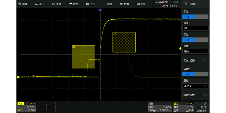Viewport: 226px width, 113px height.
Task: Toggle the main 区域 (Zone) on switch
Action: point(195,17)
